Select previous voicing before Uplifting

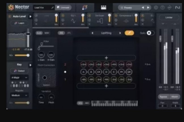(93, 33)
